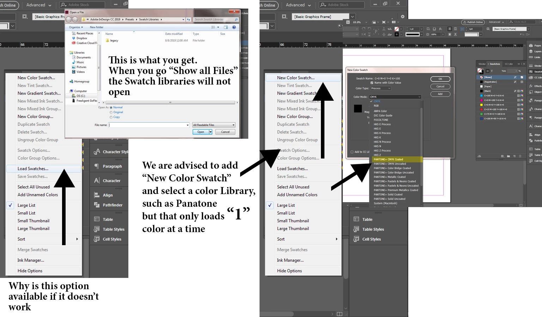Select the legacy folder in file list
Image resolution: width=542 pixels, height=317 pixels.
coord(112,41)
